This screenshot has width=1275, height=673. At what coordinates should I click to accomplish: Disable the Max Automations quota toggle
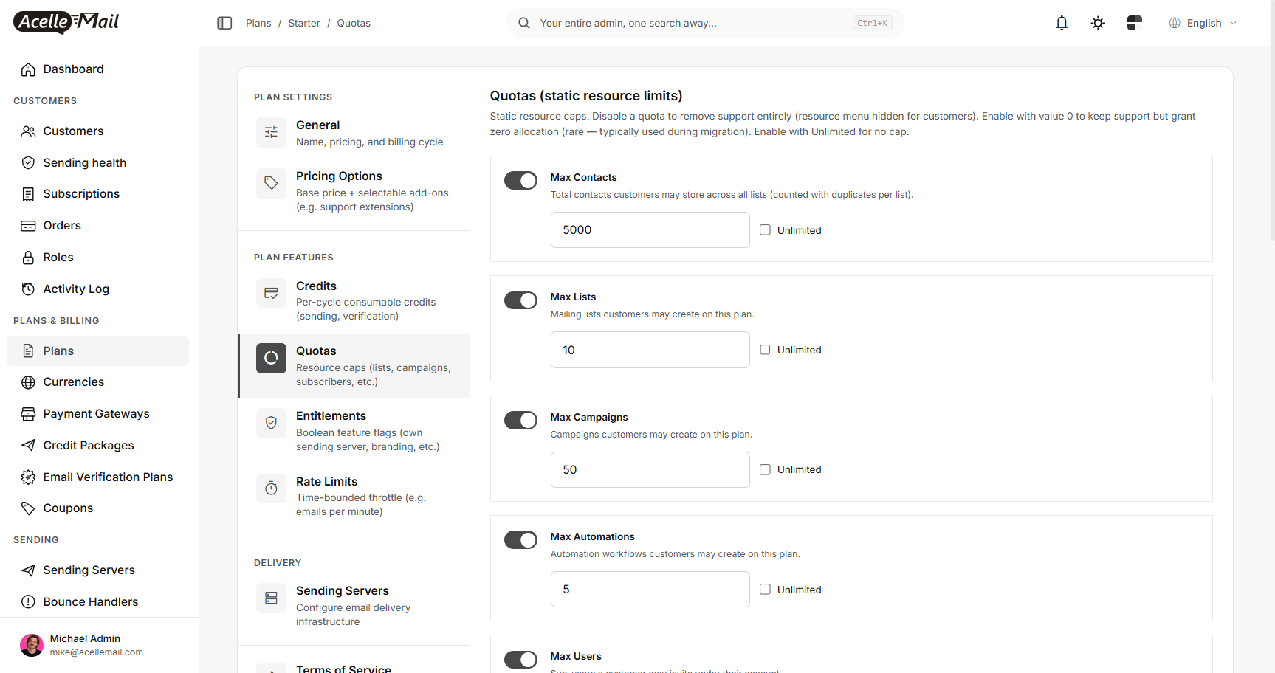[x=520, y=540]
